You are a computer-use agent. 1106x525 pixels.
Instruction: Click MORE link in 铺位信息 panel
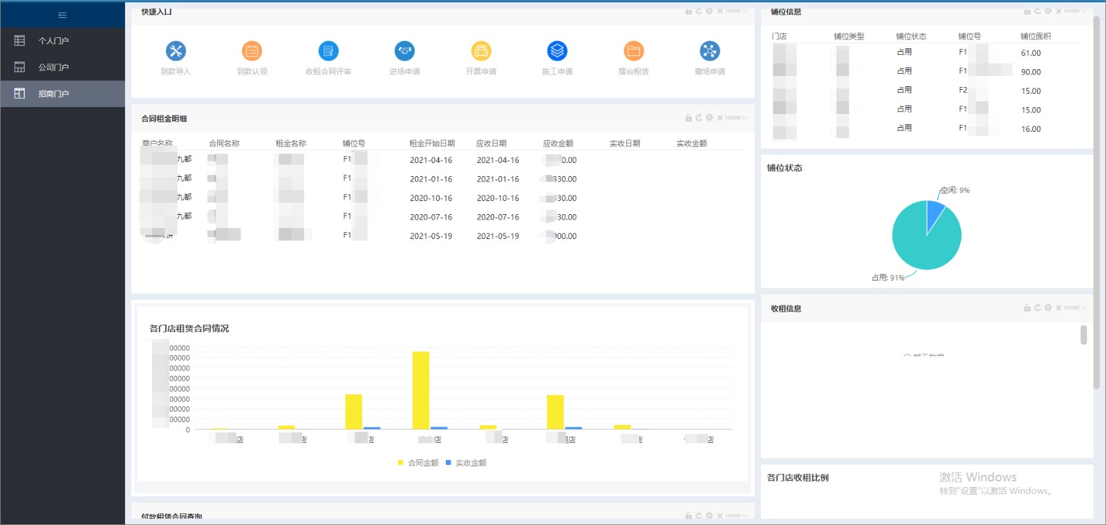coord(1075,12)
